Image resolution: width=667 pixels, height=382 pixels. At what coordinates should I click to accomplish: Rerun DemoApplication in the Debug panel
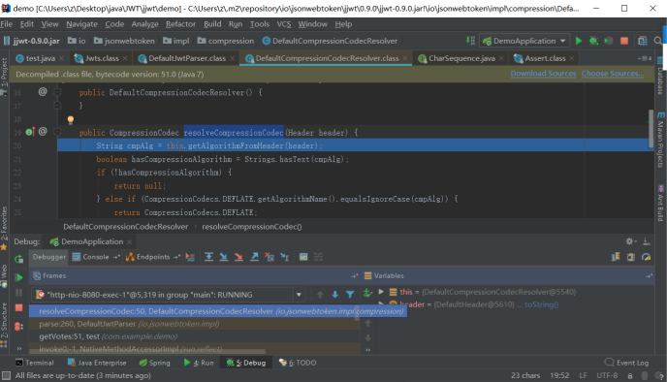pos(18,259)
